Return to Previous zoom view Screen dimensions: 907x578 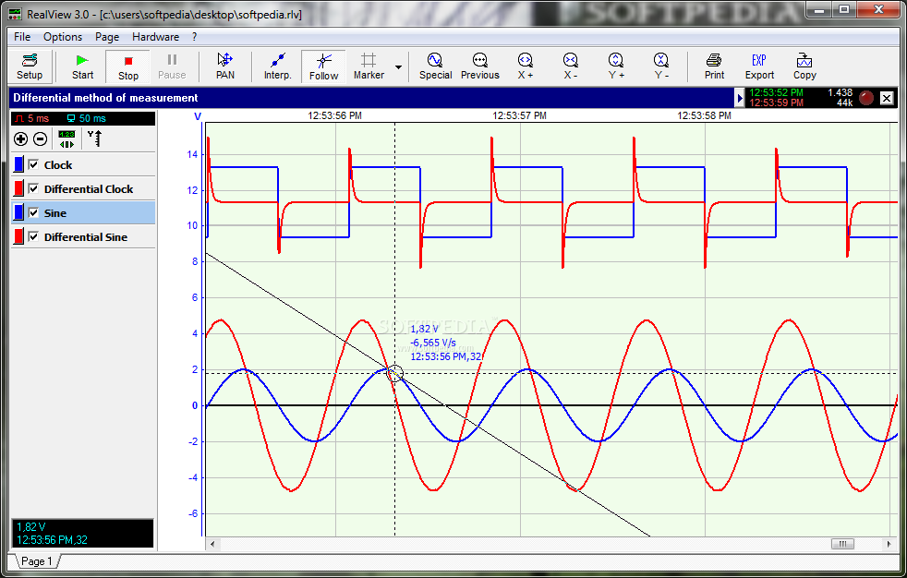[479, 66]
